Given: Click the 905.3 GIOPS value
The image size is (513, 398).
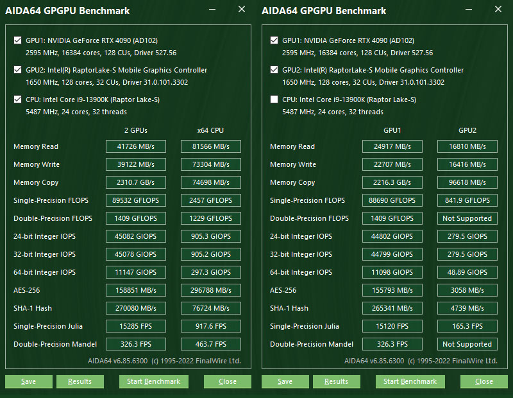Looking at the screenshot, I should 211,236.
